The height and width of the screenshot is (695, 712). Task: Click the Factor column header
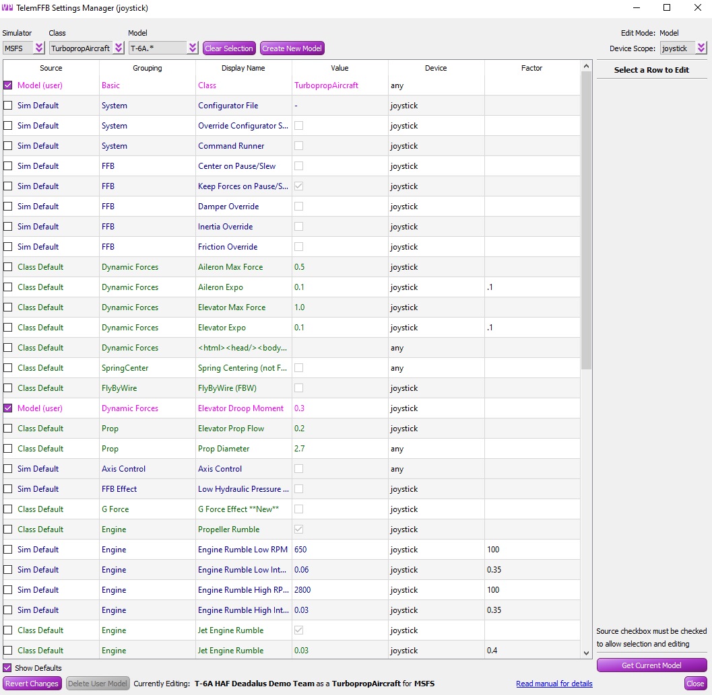[x=531, y=68]
